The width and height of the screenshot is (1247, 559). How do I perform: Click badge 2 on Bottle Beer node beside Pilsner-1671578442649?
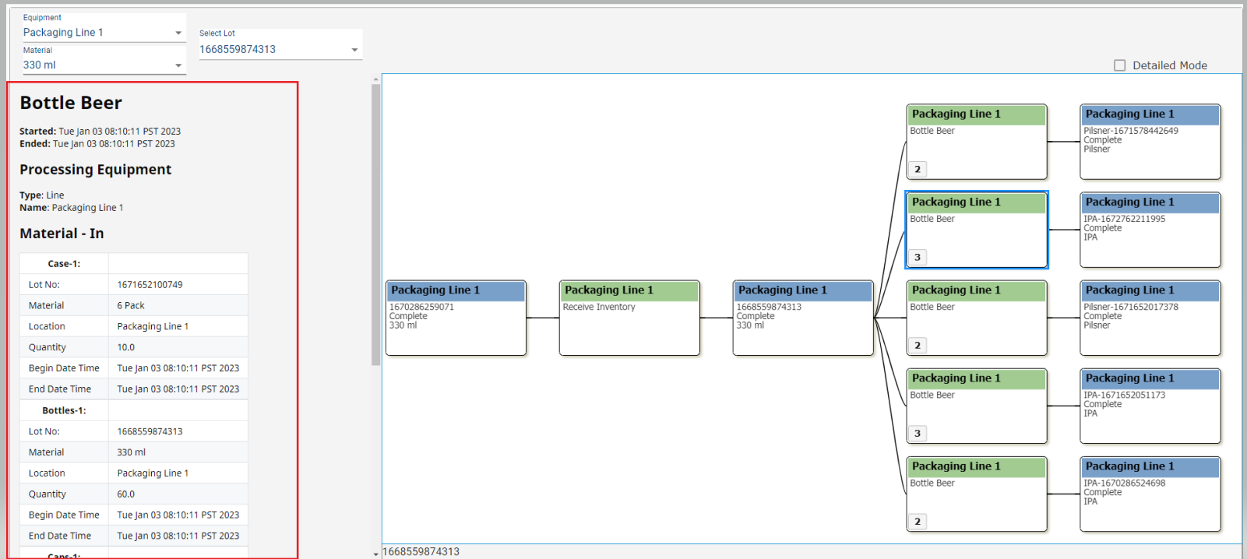click(918, 169)
